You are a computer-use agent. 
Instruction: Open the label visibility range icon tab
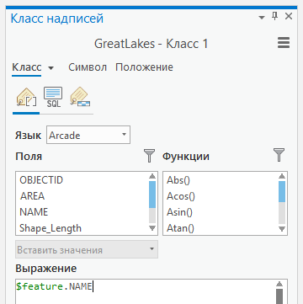pos(80,97)
